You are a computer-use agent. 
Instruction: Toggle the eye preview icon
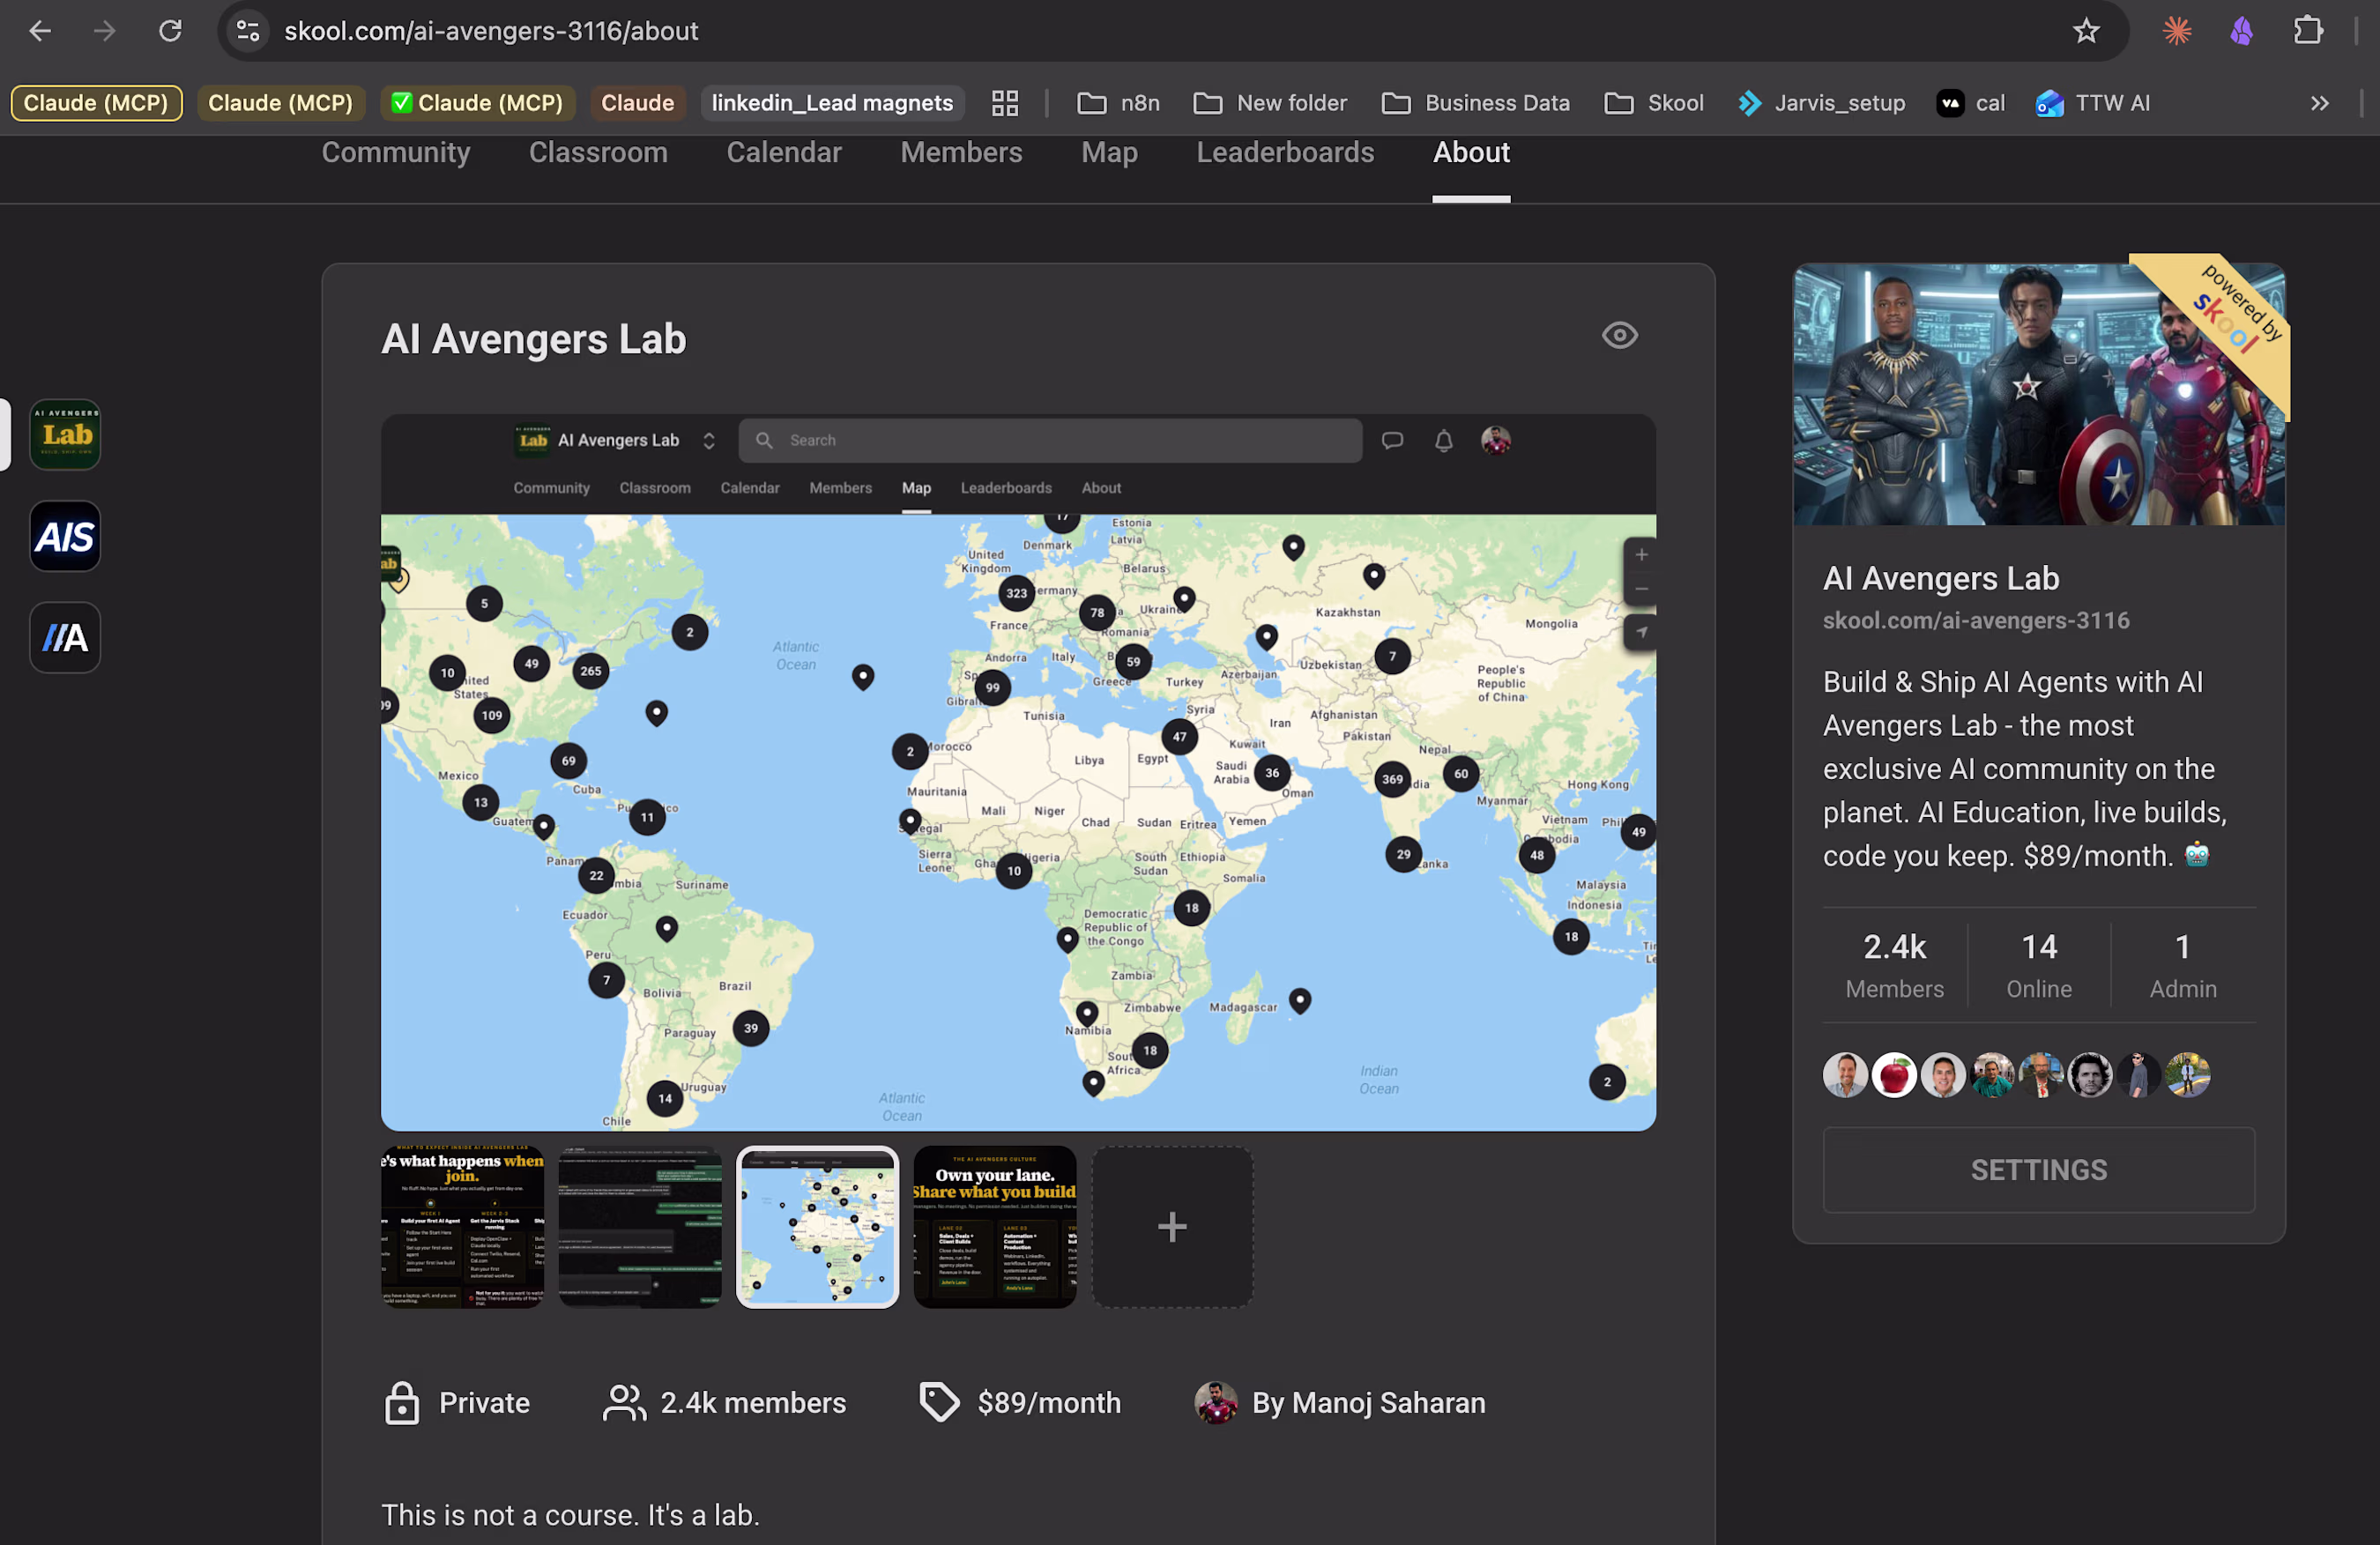(1619, 335)
